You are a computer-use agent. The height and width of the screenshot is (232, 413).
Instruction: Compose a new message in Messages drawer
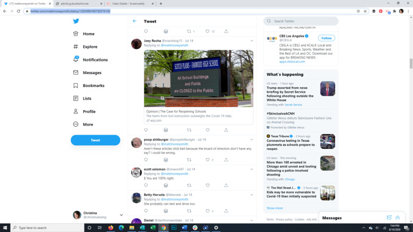pyautogui.click(x=389, y=218)
